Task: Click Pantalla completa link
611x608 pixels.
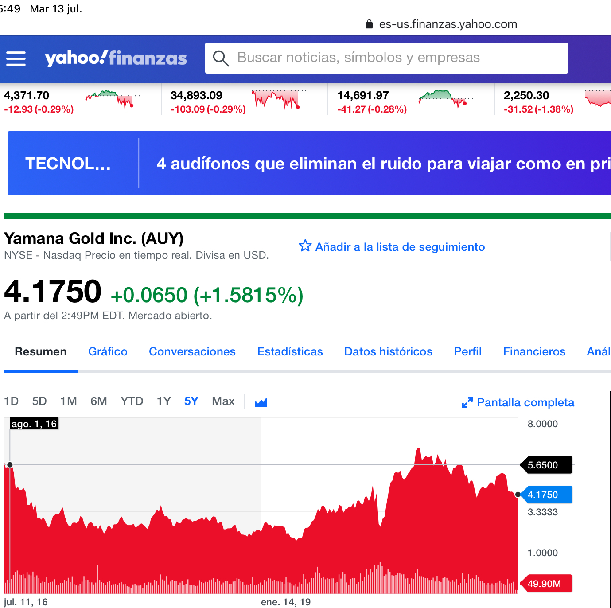Action: (525, 402)
